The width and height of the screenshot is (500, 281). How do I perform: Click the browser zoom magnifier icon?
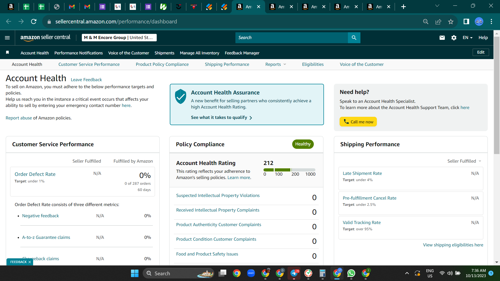(426, 22)
